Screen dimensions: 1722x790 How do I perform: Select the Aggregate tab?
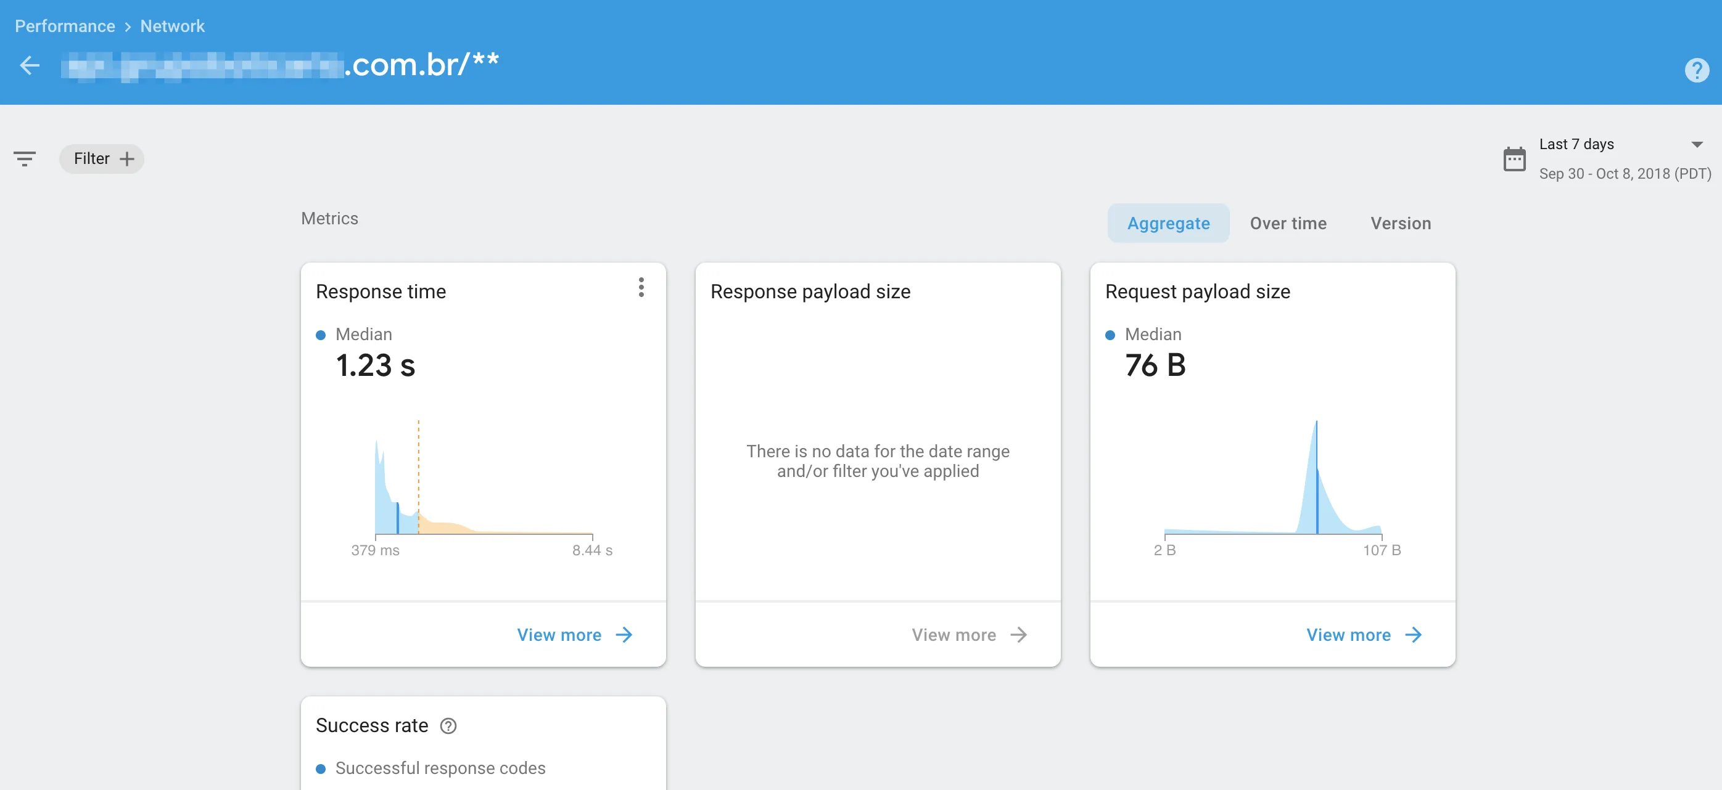1168,223
